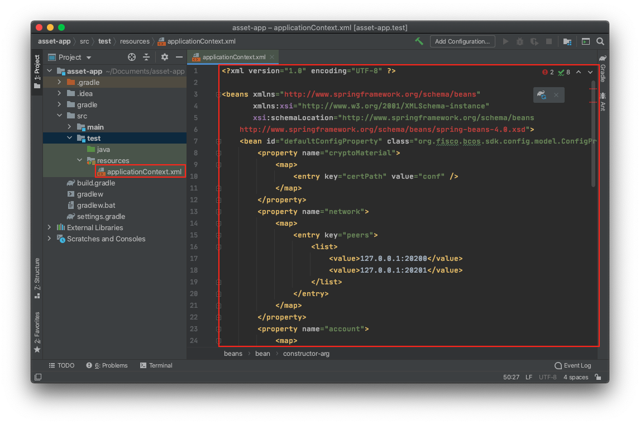Fold the beans tag on line 3
This screenshot has width=640, height=424.
pos(218,94)
